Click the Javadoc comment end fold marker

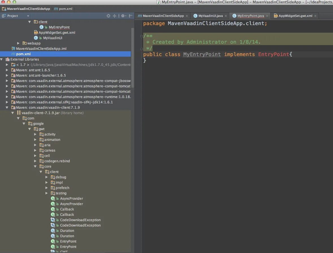point(142,48)
